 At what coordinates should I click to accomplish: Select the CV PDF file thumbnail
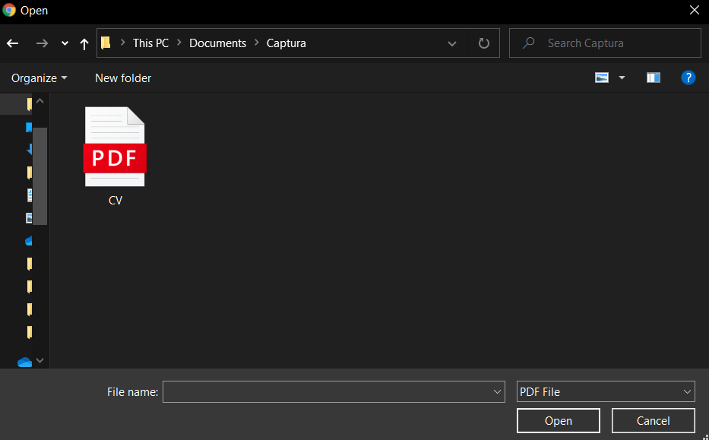click(x=115, y=147)
